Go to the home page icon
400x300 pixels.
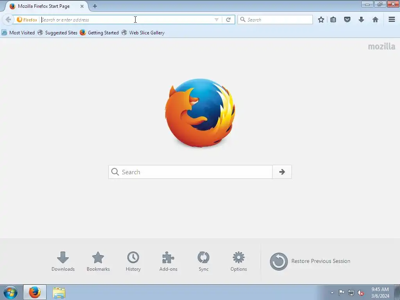pos(375,20)
